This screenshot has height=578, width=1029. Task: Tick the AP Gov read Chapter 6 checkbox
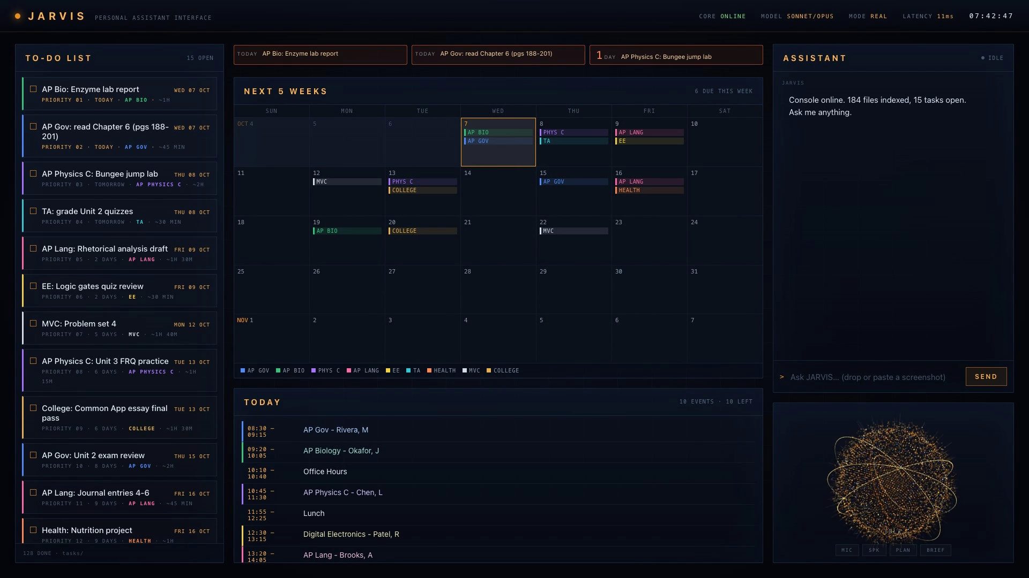coord(33,126)
